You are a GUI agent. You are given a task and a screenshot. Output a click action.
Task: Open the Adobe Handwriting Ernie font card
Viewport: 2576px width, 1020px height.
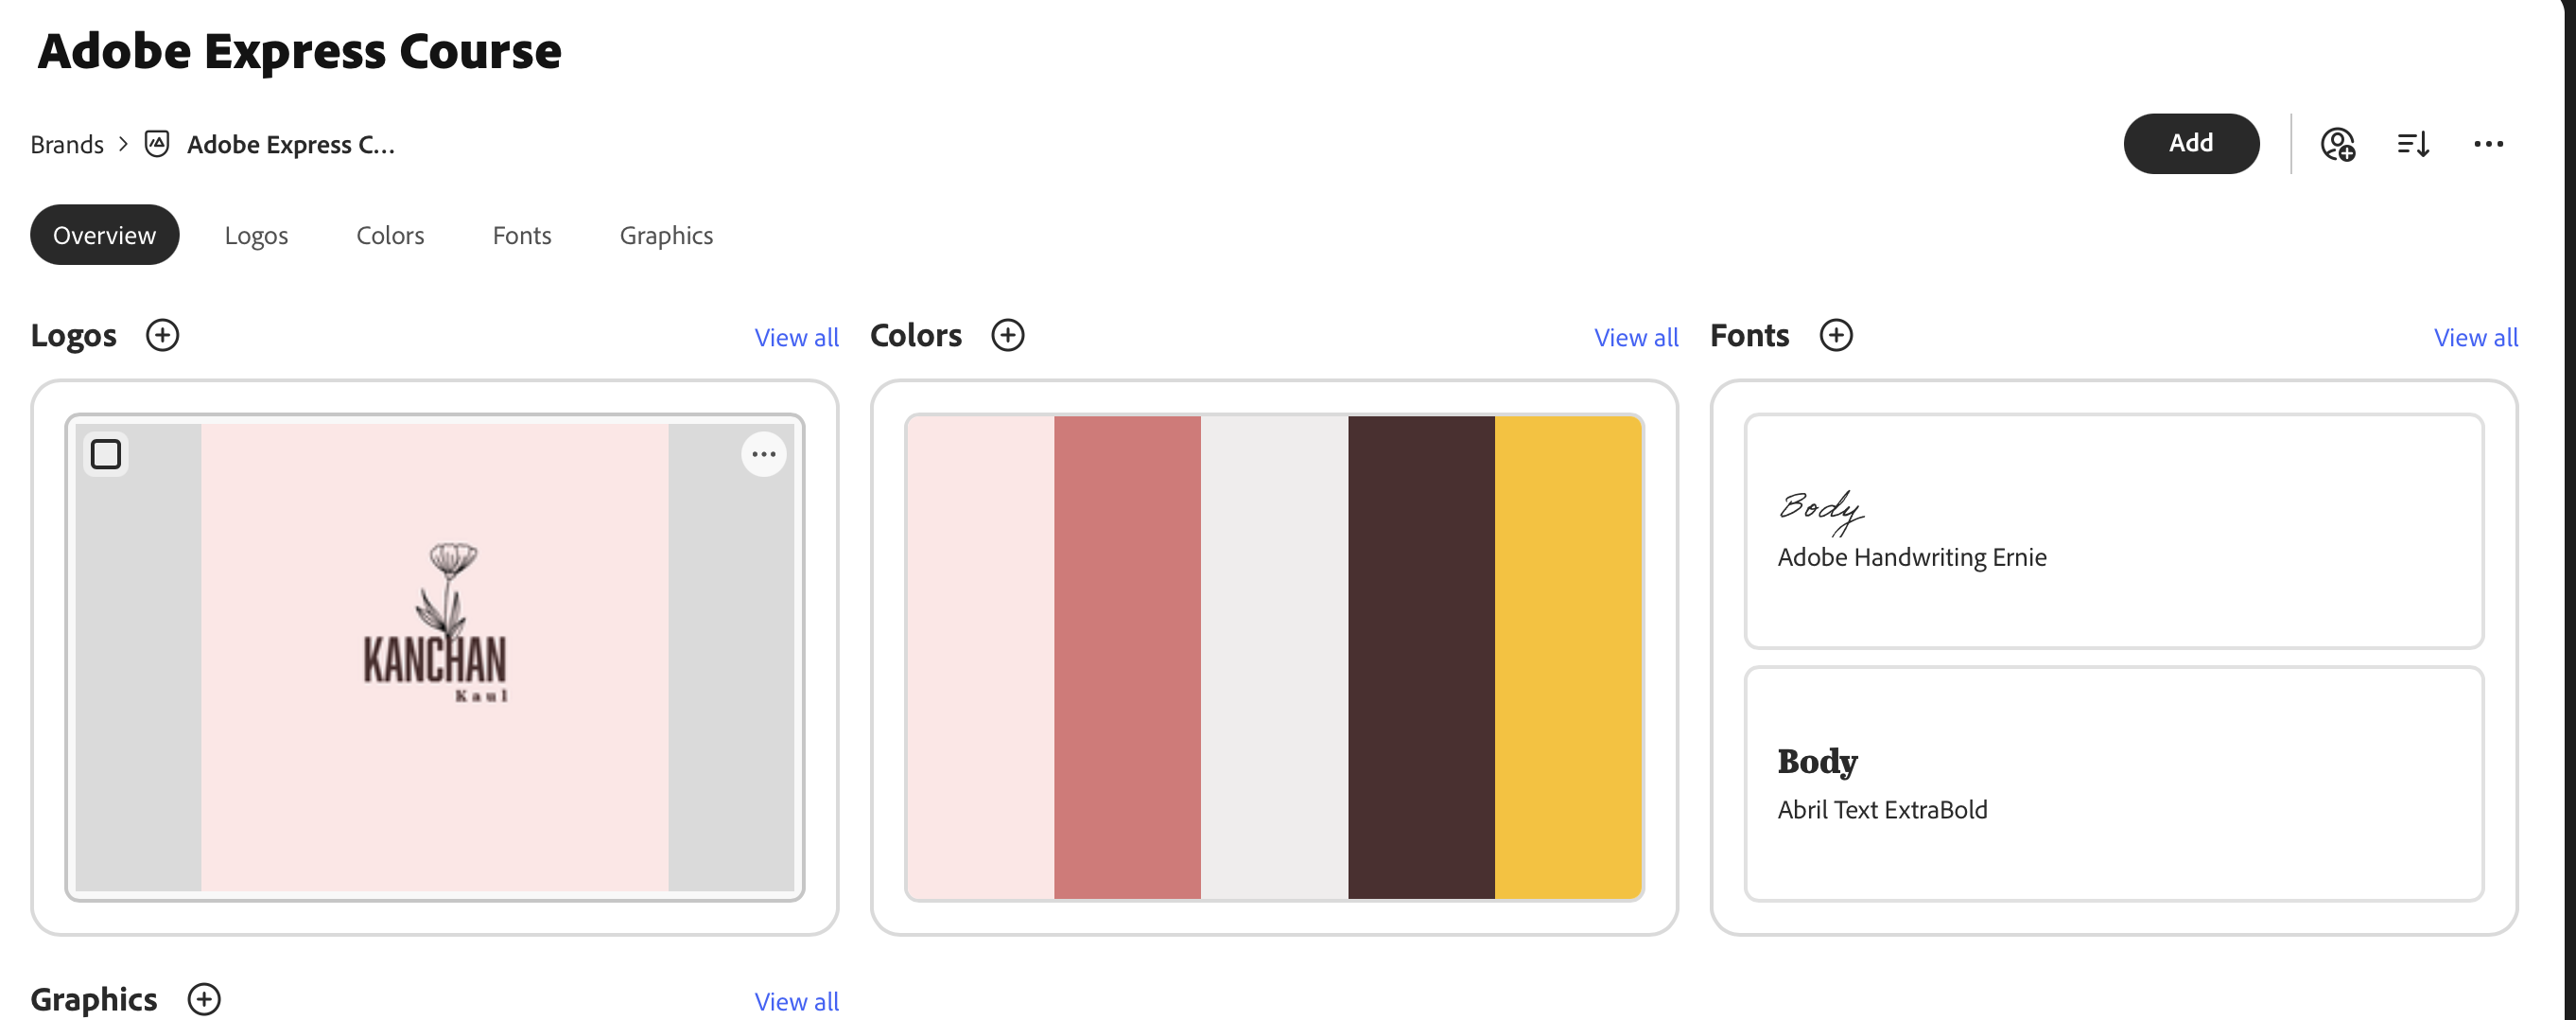(2114, 532)
